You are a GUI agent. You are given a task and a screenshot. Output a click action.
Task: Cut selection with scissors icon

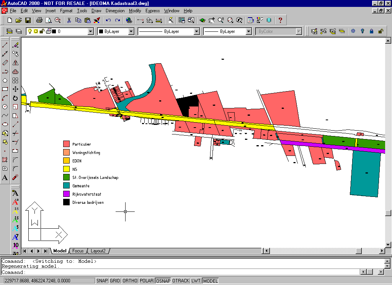[x=69, y=20]
